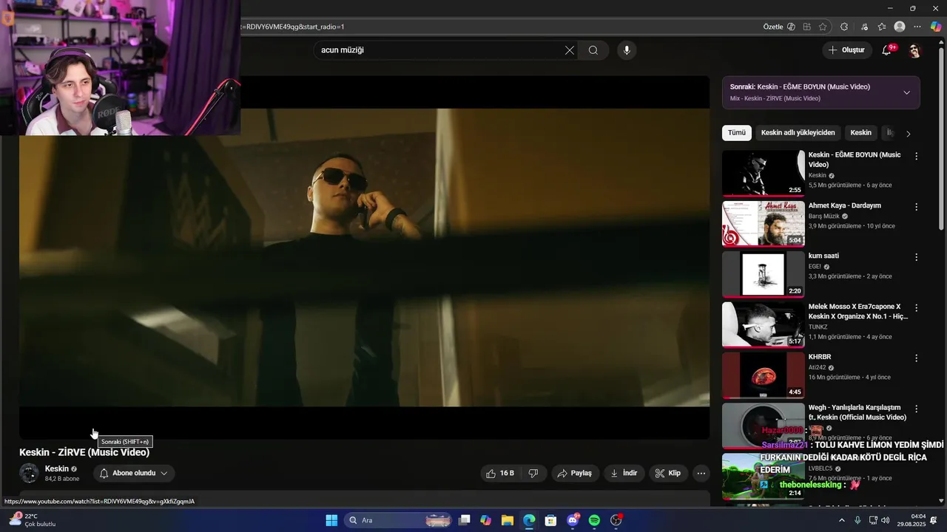Open browser extensions puzzle icon
This screenshot has height=532, width=947.
(844, 27)
